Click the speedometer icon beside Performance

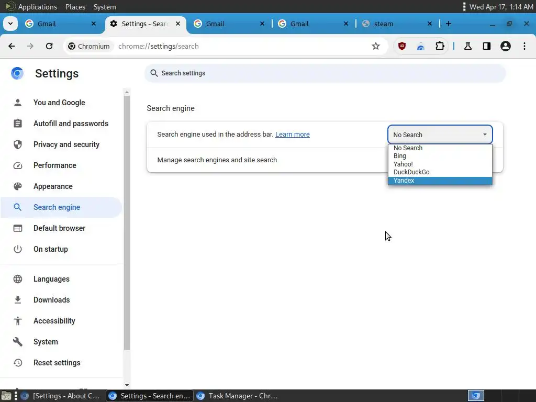(18, 165)
